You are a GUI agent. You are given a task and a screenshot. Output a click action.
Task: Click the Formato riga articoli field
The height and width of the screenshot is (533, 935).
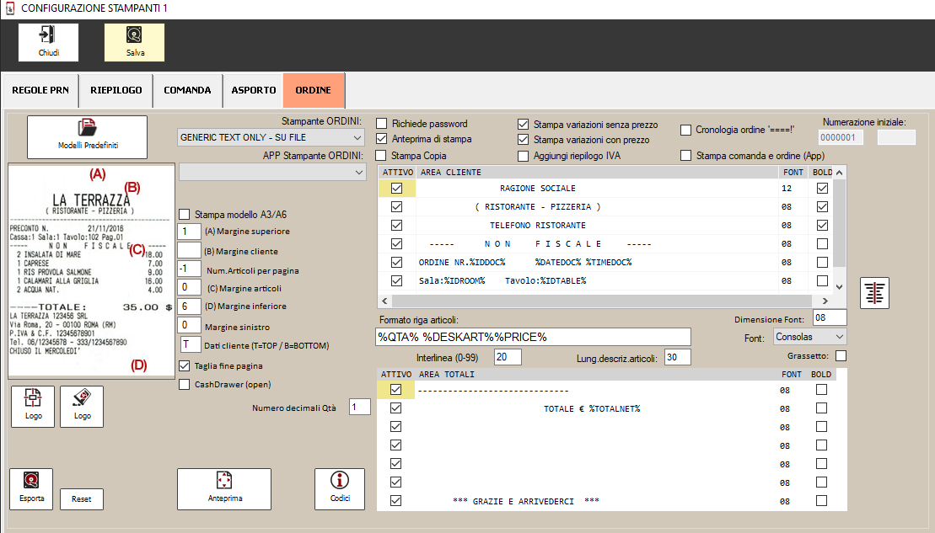[533, 337]
